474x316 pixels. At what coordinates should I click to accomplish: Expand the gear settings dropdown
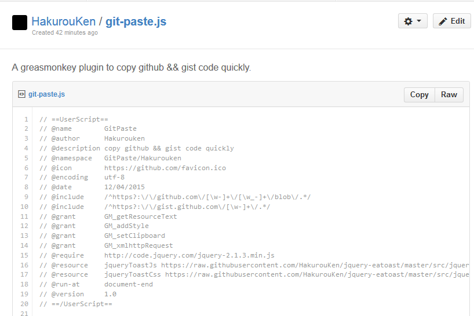click(413, 21)
